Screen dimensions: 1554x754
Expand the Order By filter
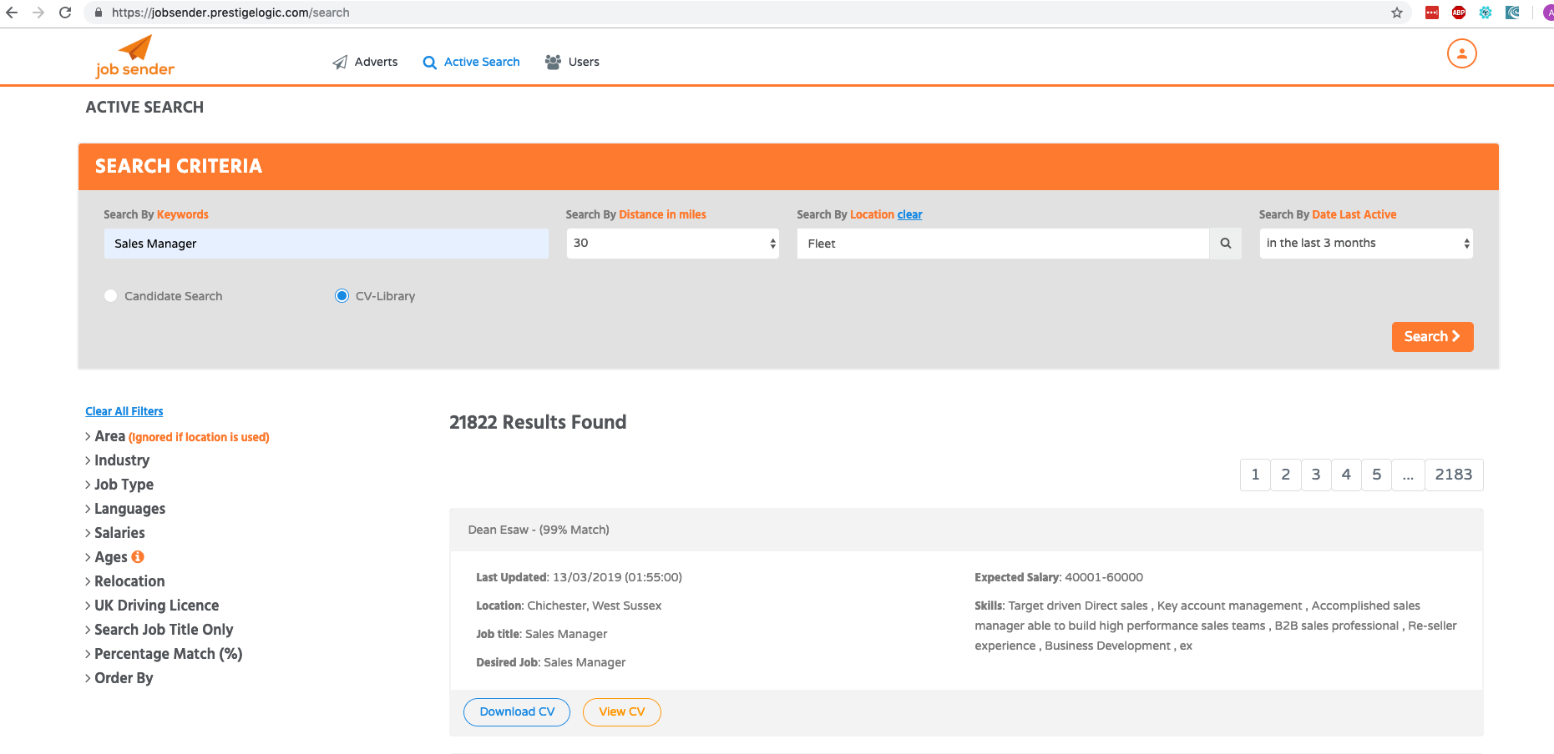pyautogui.click(x=119, y=678)
